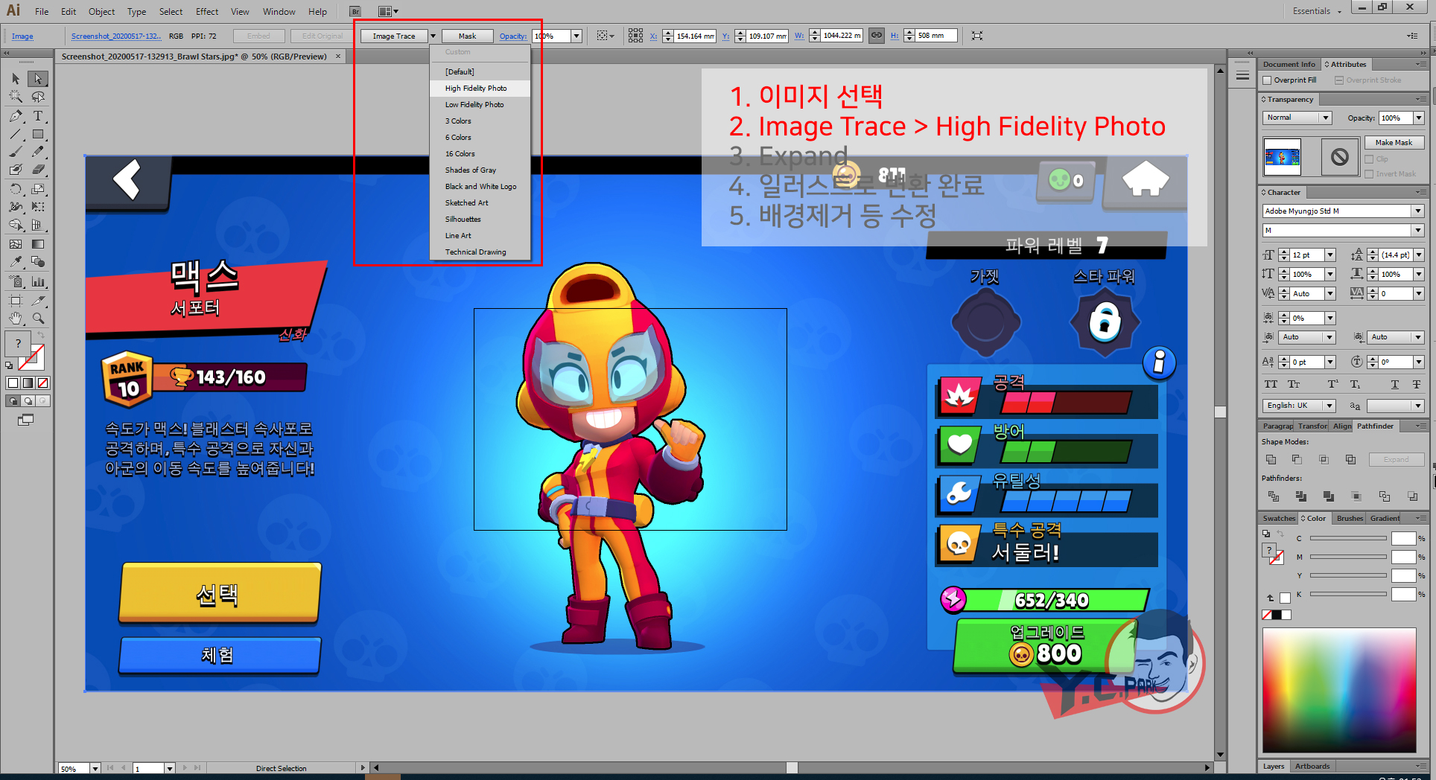Click the linked file name Screenshot_20200517
Screen dimensions: 1436x780
(115, 36)
